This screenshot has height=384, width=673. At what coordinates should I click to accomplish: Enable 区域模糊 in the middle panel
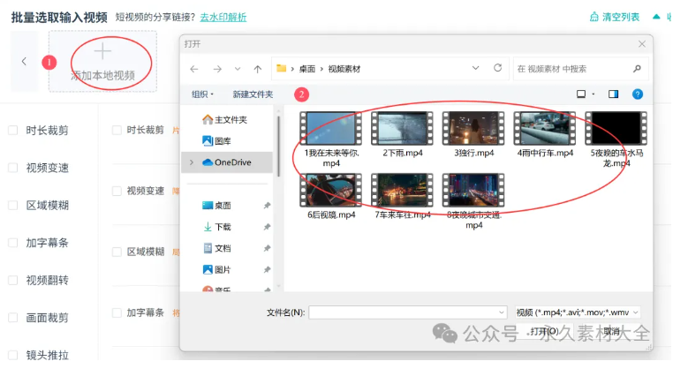117,252
